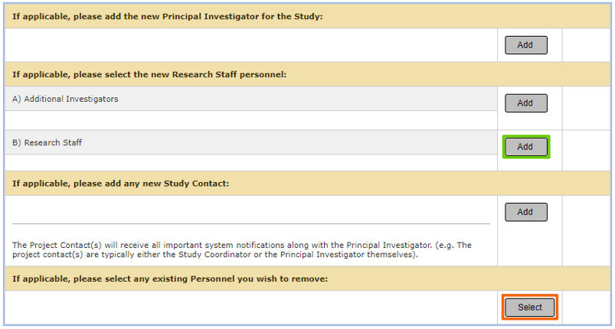Click empty list area under Research Staff
Screen dimensions: 615x329
click(x=251, y=162)
